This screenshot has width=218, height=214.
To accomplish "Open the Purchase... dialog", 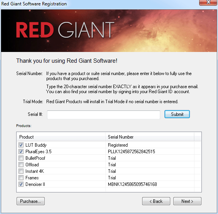I will point(30,201).
